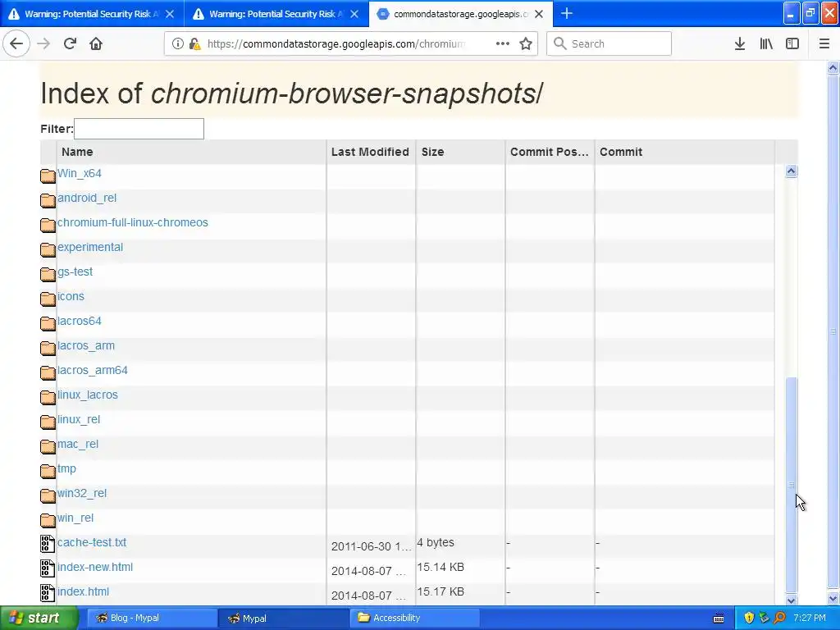Image resolution: width=840 pixels, height=630 pixels.
Task: Open the index-new.html file link
Action: click(95, 568)
